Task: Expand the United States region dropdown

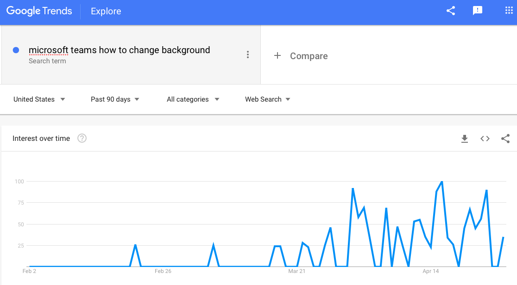Action: pyautogui.click(x=39, y=99)
